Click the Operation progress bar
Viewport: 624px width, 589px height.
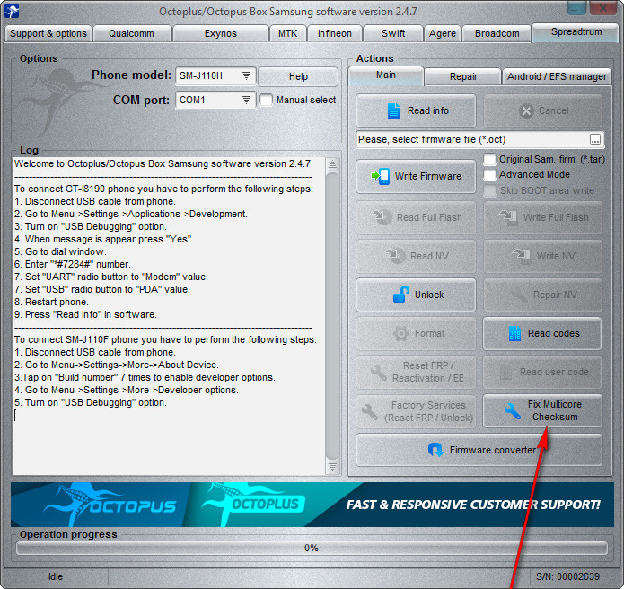pos(312,548)
